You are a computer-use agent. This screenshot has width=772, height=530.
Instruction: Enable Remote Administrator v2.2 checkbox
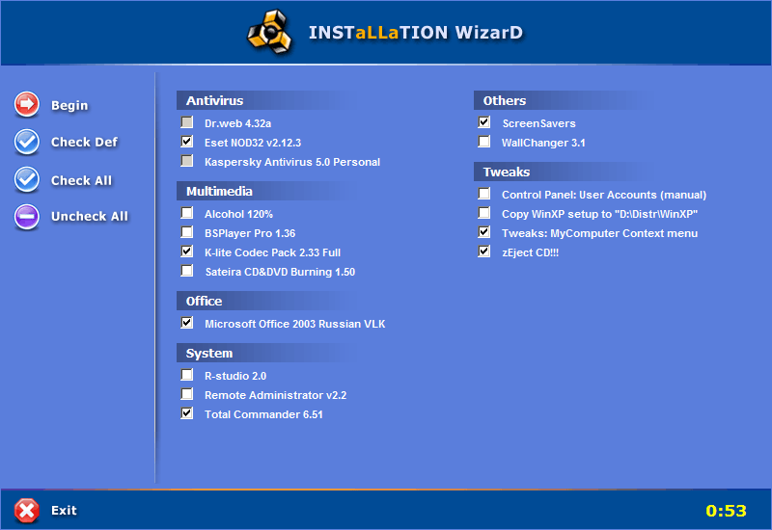[x=187, y=394]
